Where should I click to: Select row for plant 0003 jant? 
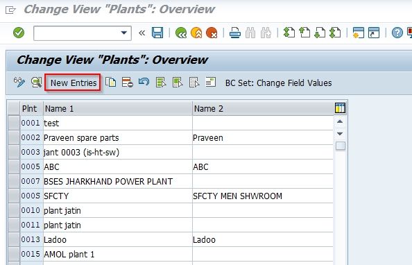[x=14, y=152]
